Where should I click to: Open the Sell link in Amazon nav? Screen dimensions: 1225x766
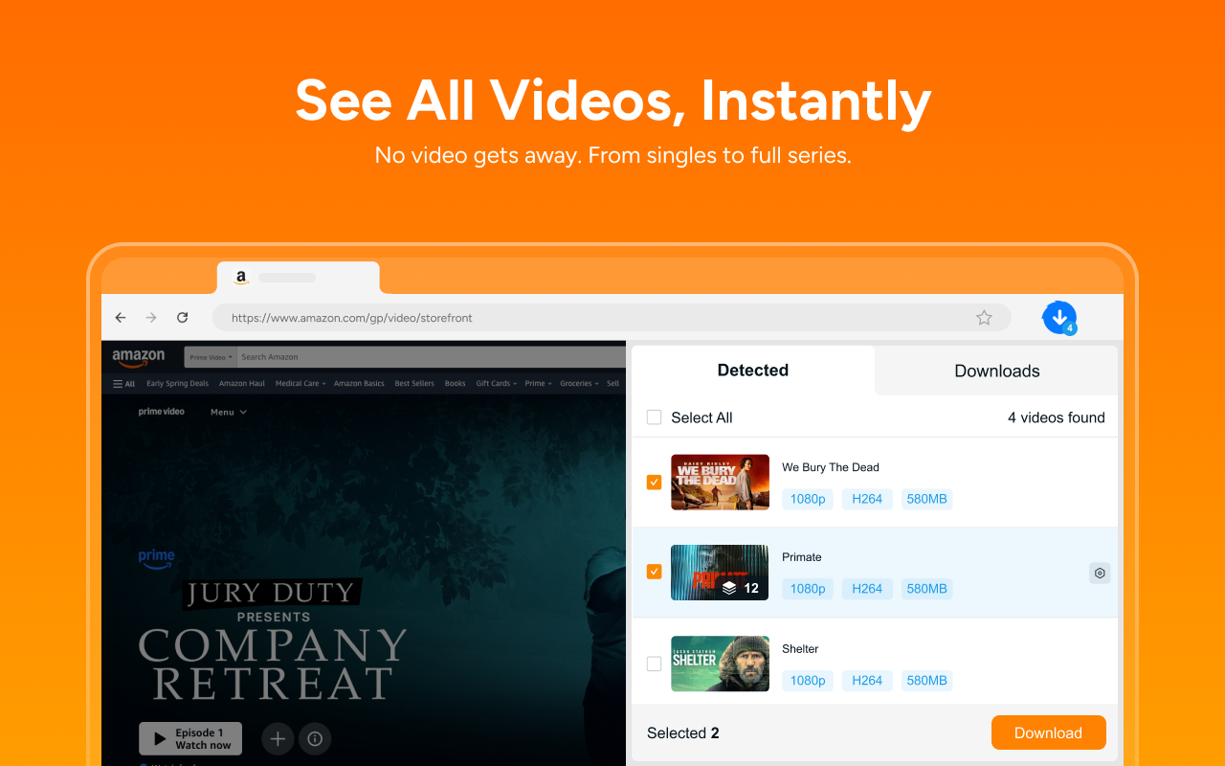612,384
